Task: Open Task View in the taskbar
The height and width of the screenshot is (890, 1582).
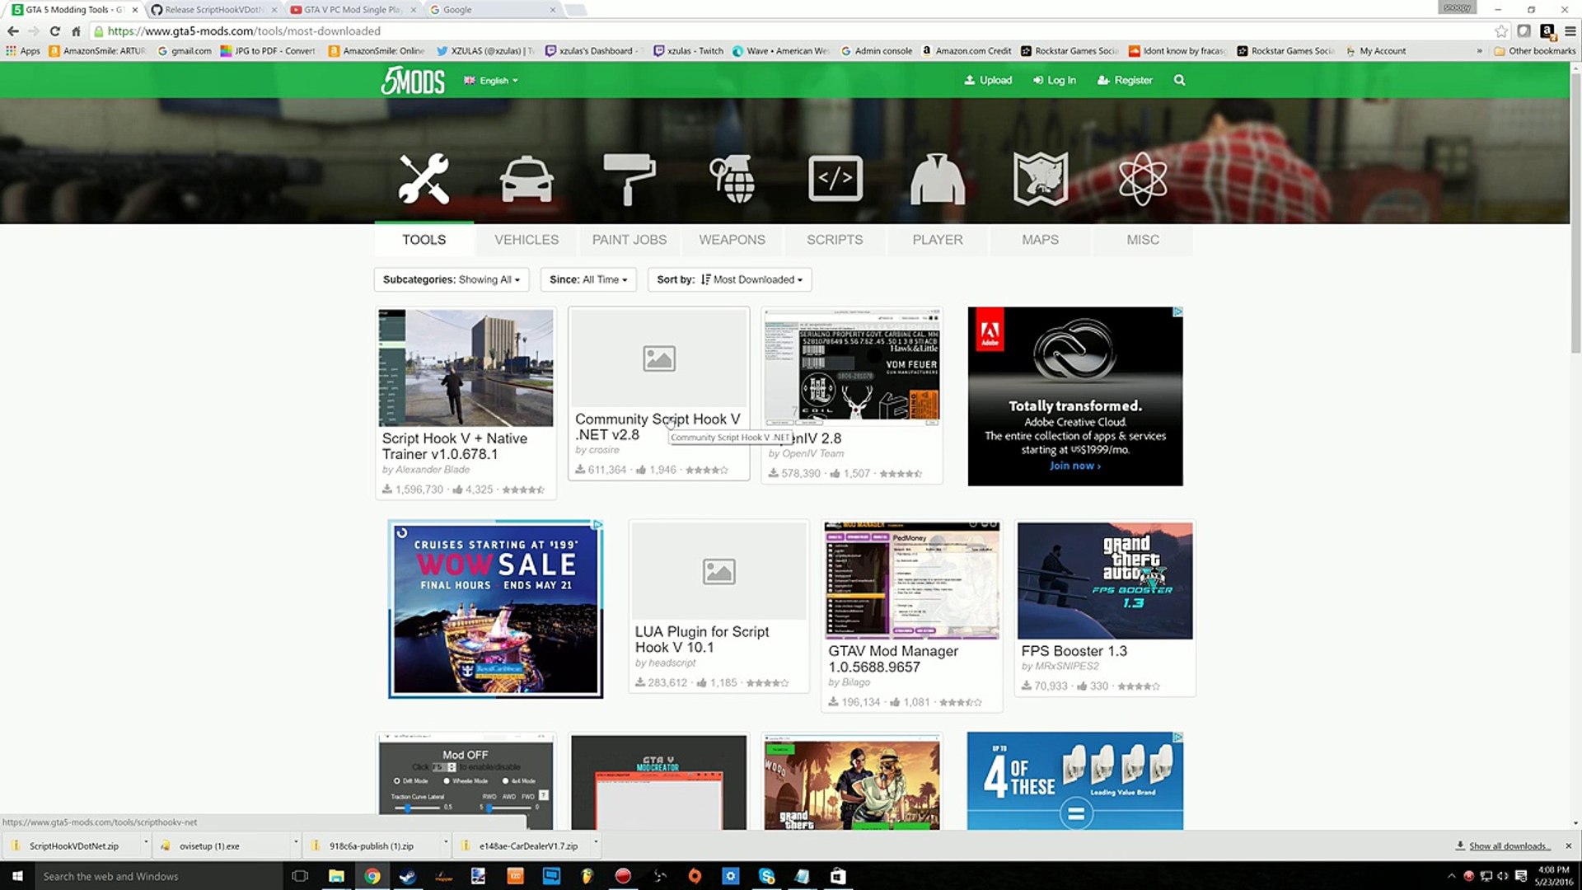Action: tap(300, 876)
